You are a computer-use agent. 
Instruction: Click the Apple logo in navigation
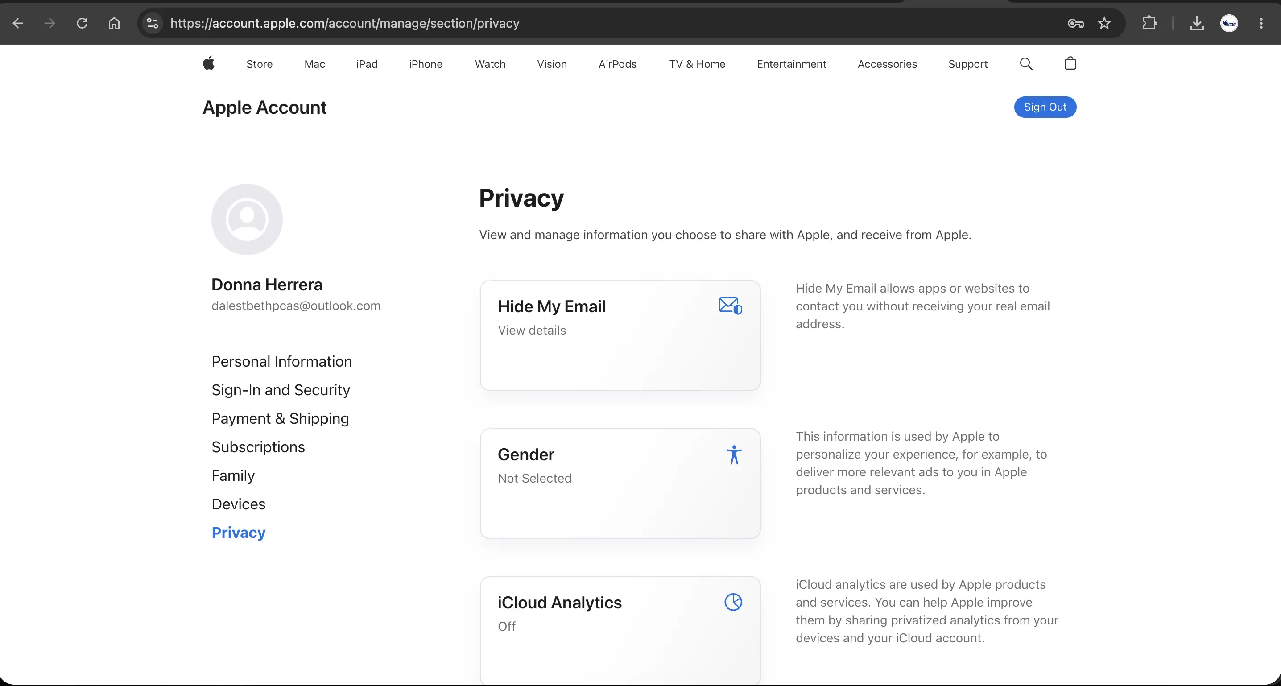209,63
